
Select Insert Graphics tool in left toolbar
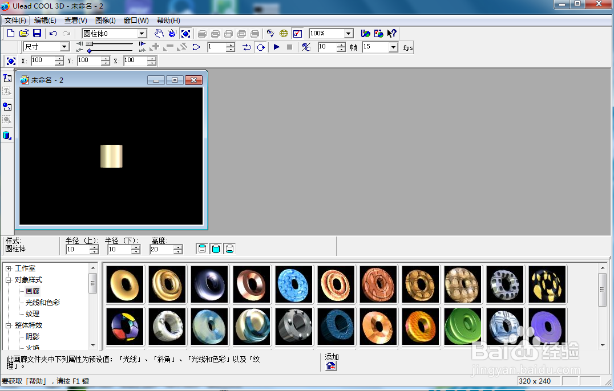pos(7,107)
